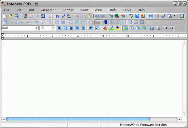Run the ABC spell check
Image resolution: width=188 pixels, height=128 pixels.
(131, 16)
